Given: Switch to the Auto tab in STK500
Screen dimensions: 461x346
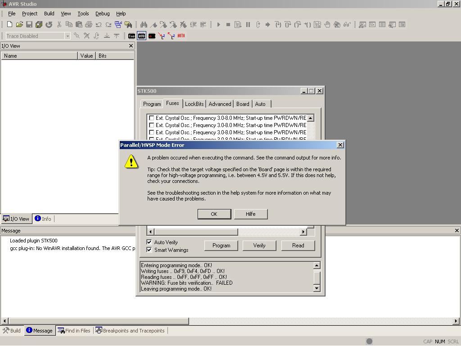Looking at the screenshot, I should 260,104.
